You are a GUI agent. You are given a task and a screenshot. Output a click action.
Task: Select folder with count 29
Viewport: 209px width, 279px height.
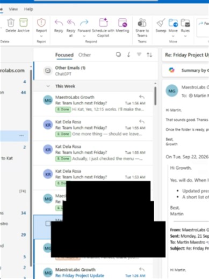tap(14, 234)
